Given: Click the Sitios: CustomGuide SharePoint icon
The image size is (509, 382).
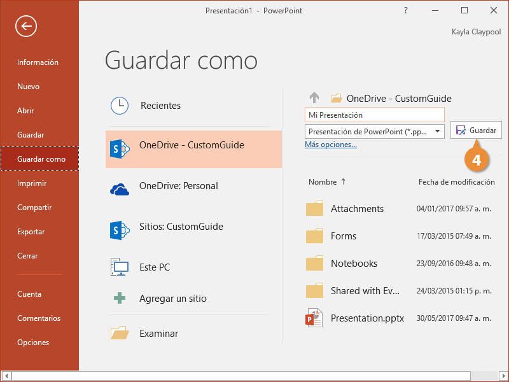Looking at the screenshot, I should click(120, 230).
